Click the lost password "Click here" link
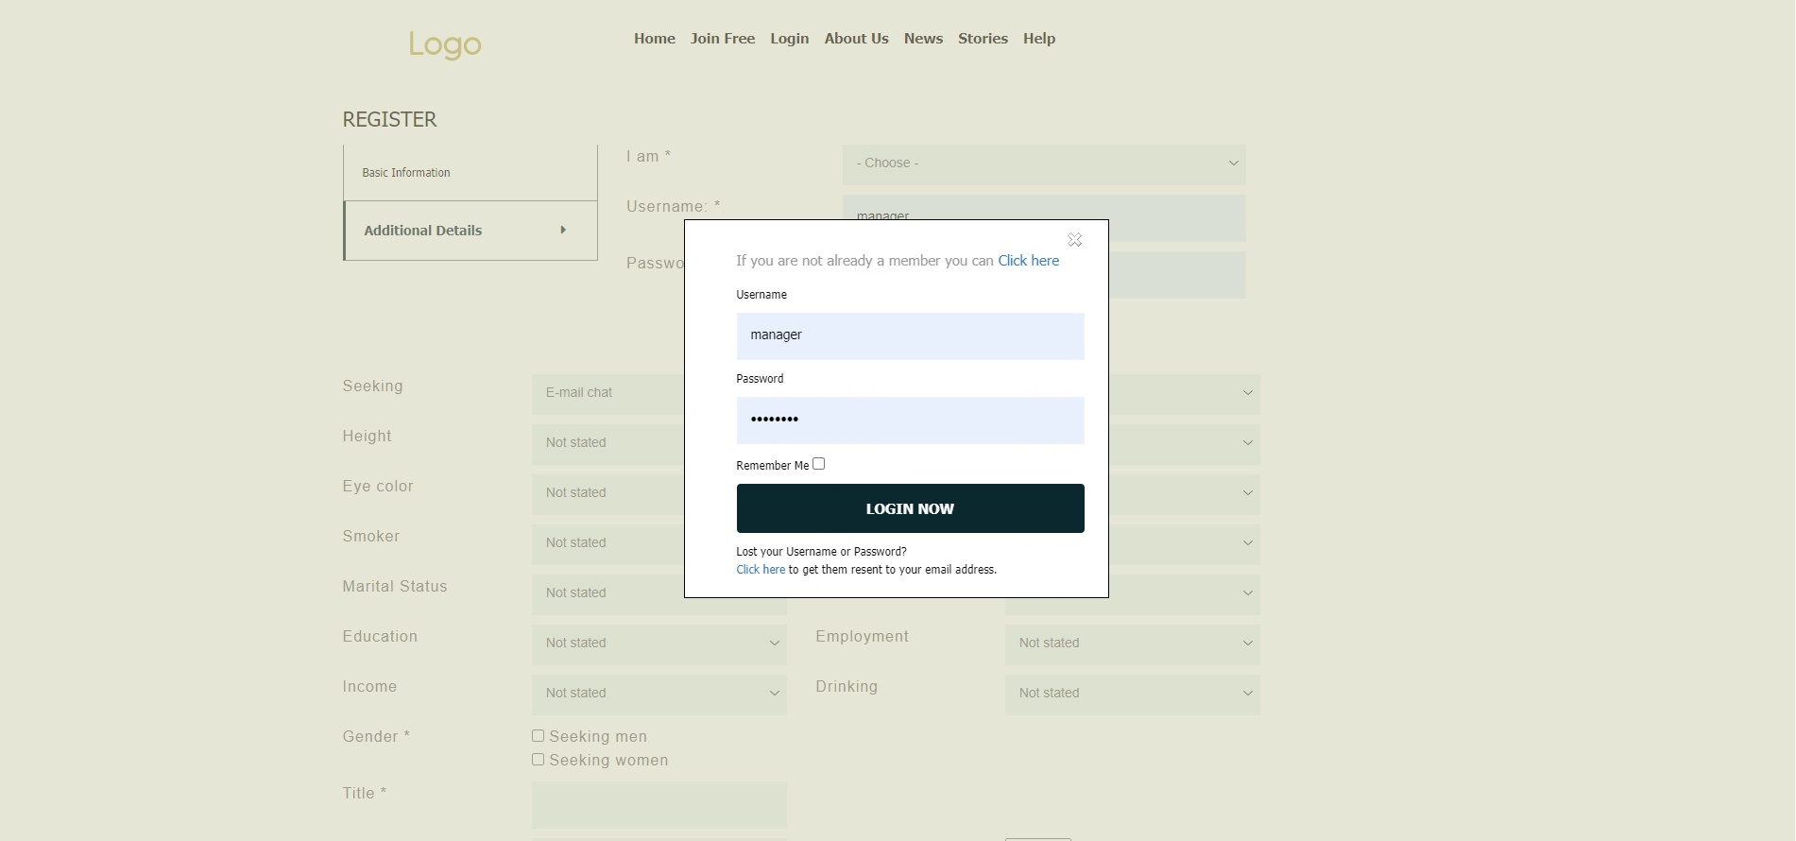Image resolution: width=1796 pixels, height=841 pixels. pyautogui.click(x=761, y=570)
